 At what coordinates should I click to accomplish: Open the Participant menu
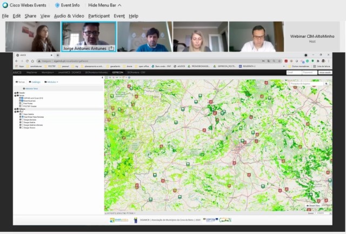99,16
